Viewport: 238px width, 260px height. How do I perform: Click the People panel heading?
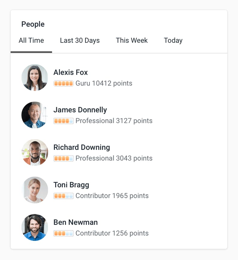[33, 24]
